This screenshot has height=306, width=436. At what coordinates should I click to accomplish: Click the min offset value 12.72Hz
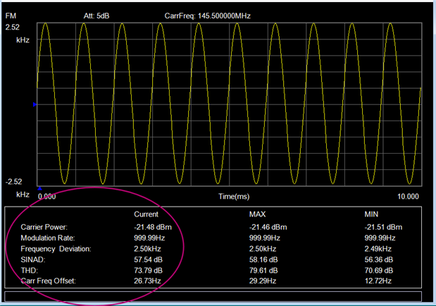pyautogui.click(x=378, y=281)
